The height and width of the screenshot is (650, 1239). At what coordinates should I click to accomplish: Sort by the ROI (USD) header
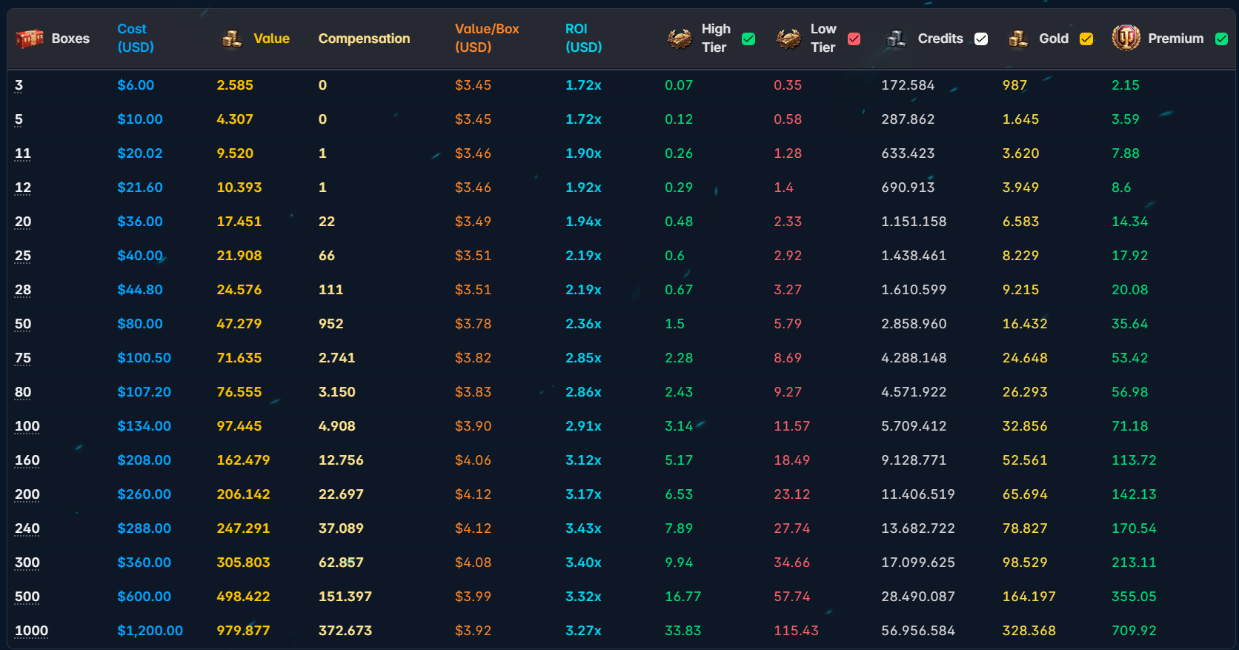pos(583,38)
